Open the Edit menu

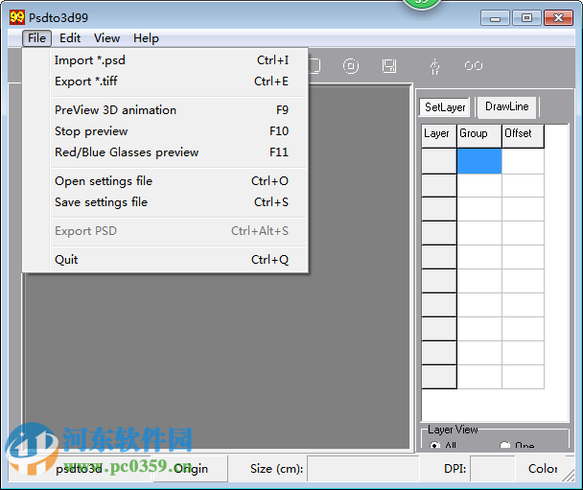pos(70,38)
